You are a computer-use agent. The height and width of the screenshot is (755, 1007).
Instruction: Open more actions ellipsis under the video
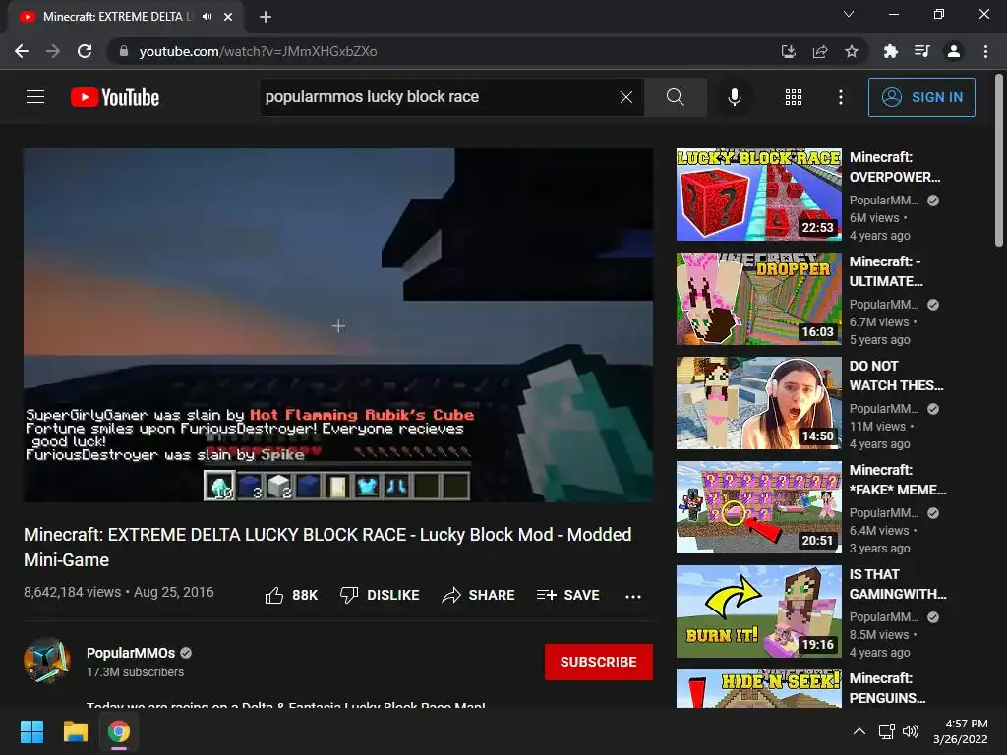pyautogui.click(x=633, y=596)
